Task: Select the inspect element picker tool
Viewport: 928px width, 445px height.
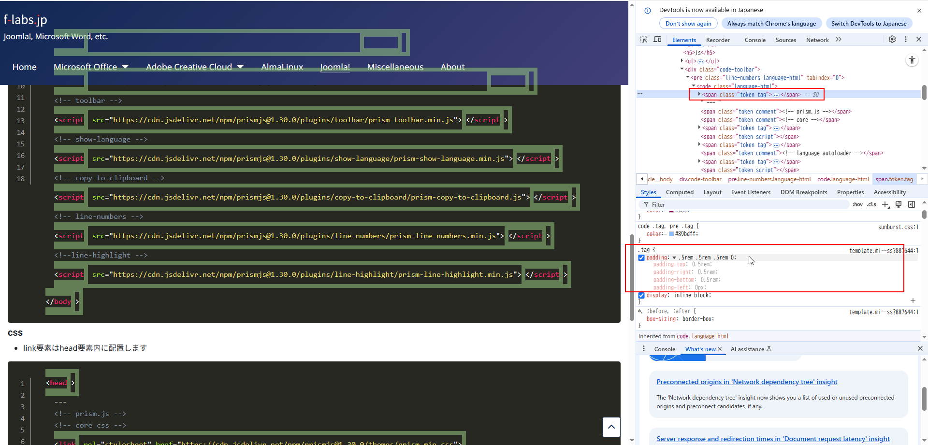Action: coord(644,39)
